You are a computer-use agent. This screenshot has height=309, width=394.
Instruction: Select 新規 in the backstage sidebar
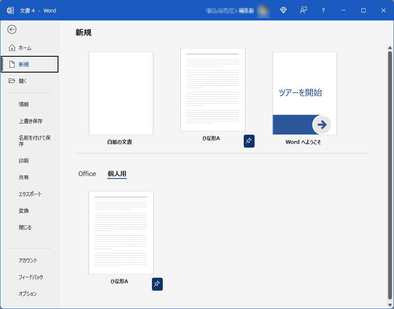coord(30,64)
